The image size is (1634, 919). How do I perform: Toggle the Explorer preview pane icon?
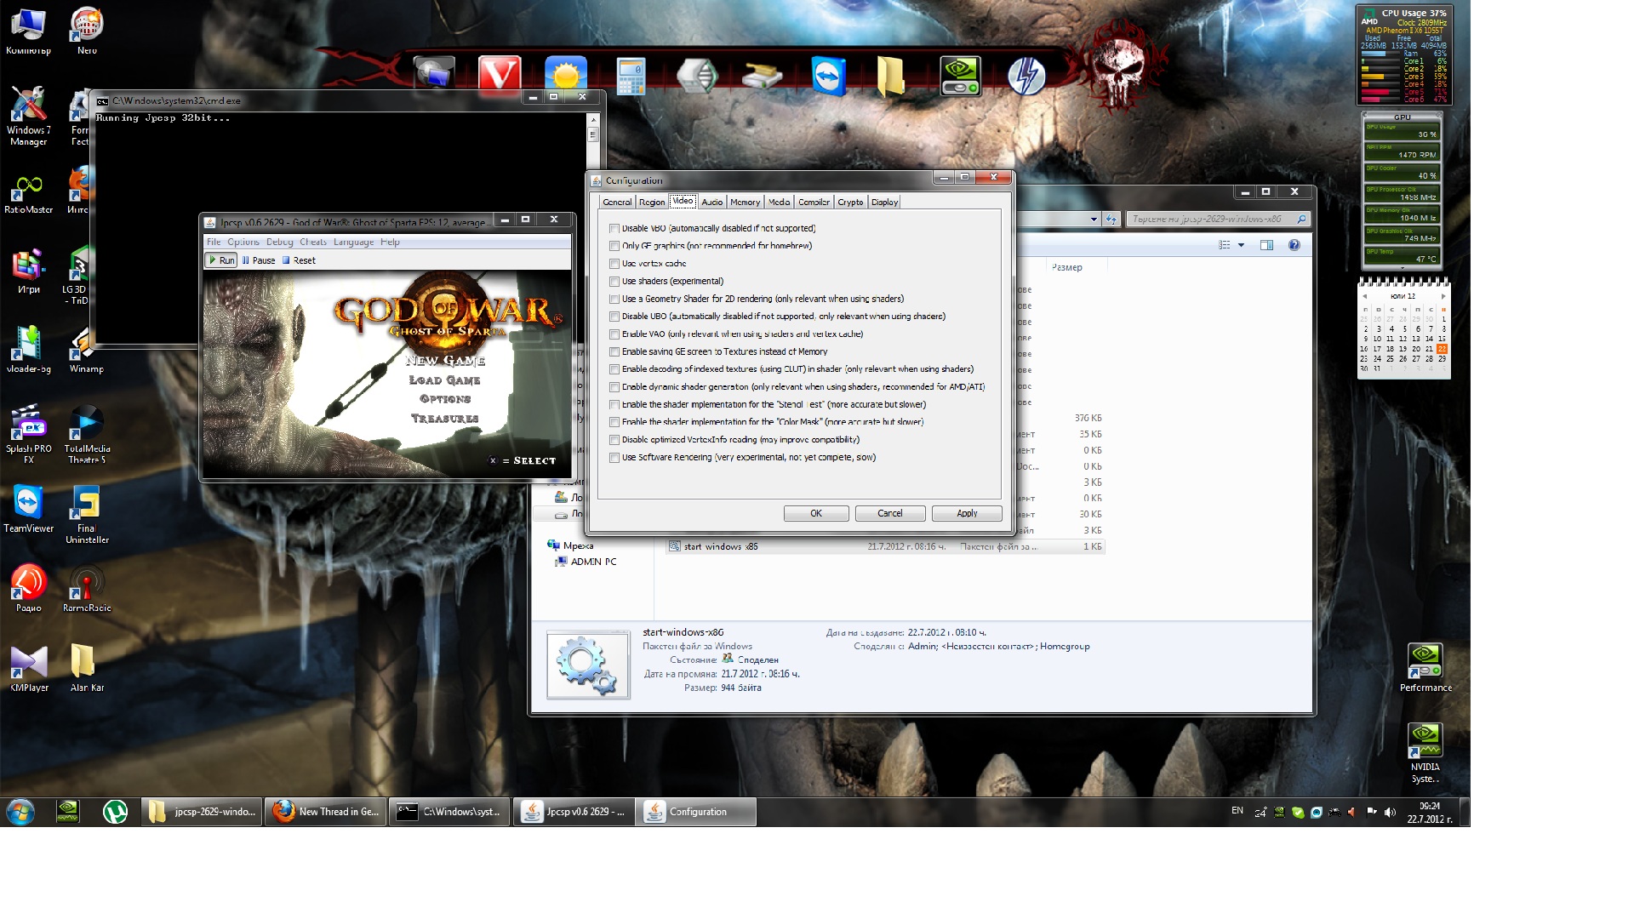point(1266,245)
